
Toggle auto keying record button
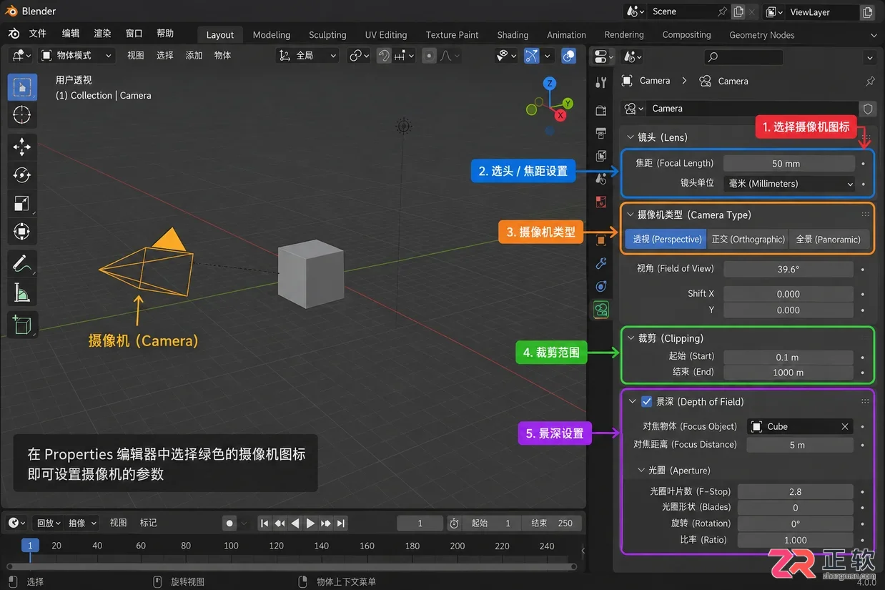tap(229, 523)
